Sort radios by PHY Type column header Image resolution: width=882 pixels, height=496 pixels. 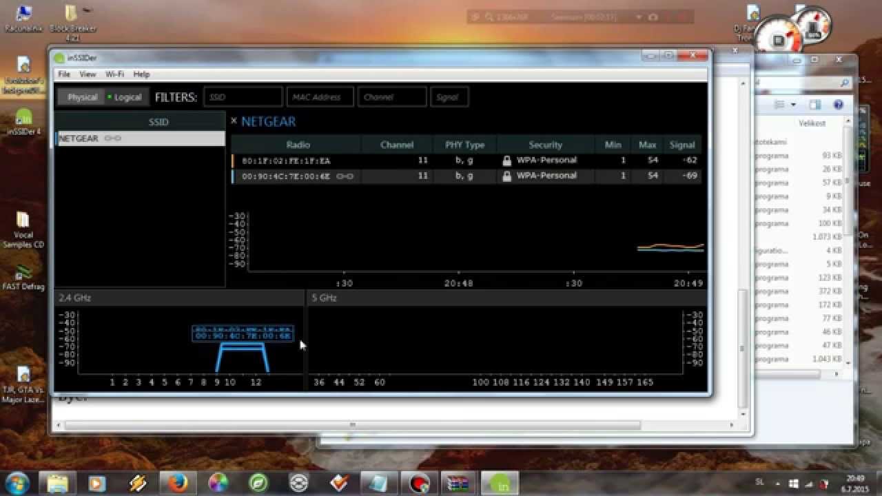pos(464,145)
